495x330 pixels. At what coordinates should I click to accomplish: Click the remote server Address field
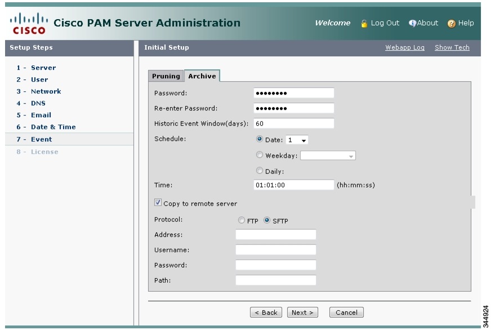275,235
